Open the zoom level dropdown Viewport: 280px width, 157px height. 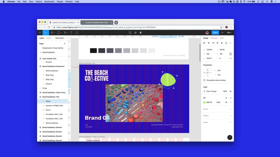[229, 33]
